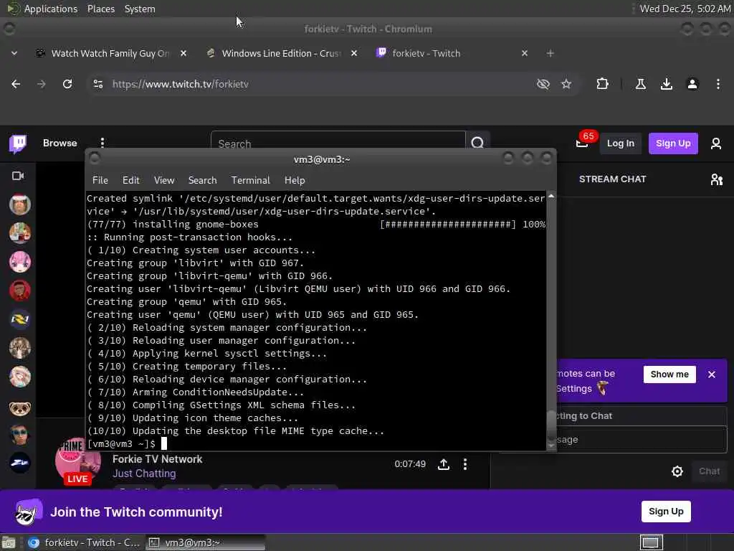
Task: Go forward in Chromium browser
Action: 42,84
